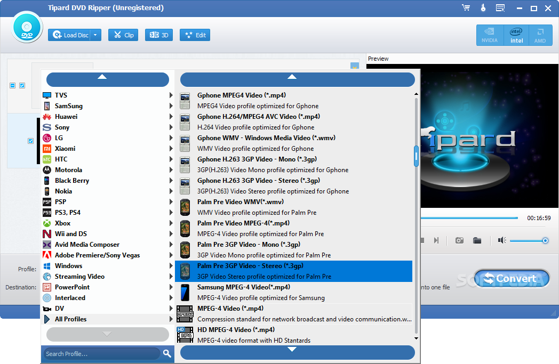Click the Edit button
This screenshot has height=364, width=559.
[195, 35]
